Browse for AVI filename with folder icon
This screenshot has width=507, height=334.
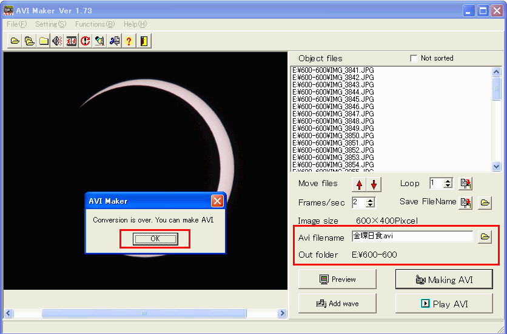[484, 237]
